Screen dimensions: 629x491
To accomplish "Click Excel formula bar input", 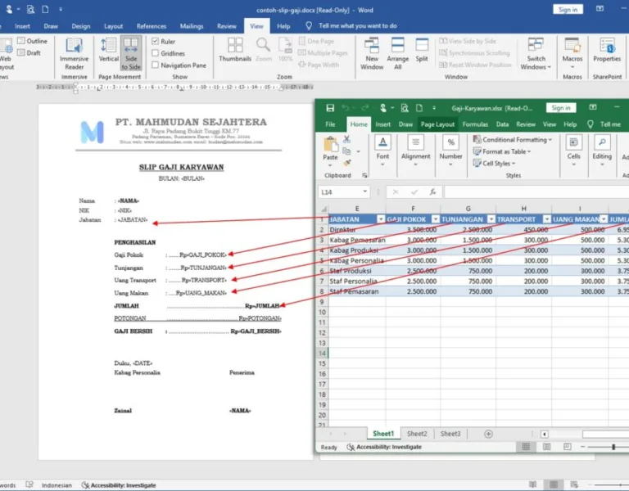I will point(536,192).
